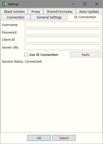Open the Shared Formulas tab
This screenshot has width=103, height=144.
(x=60, y=12)
